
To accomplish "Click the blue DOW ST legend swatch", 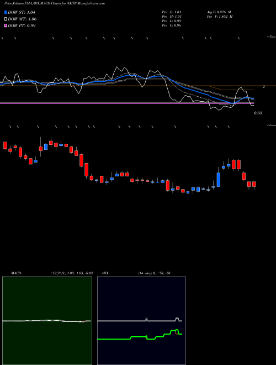I will pos(6,12).
